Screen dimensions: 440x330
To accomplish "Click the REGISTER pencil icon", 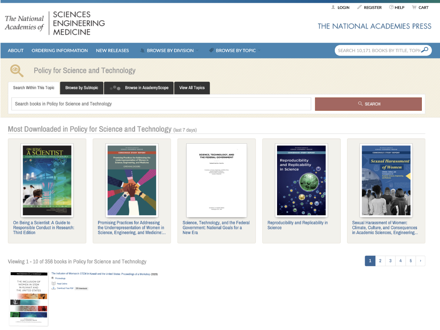I will 360,7.
